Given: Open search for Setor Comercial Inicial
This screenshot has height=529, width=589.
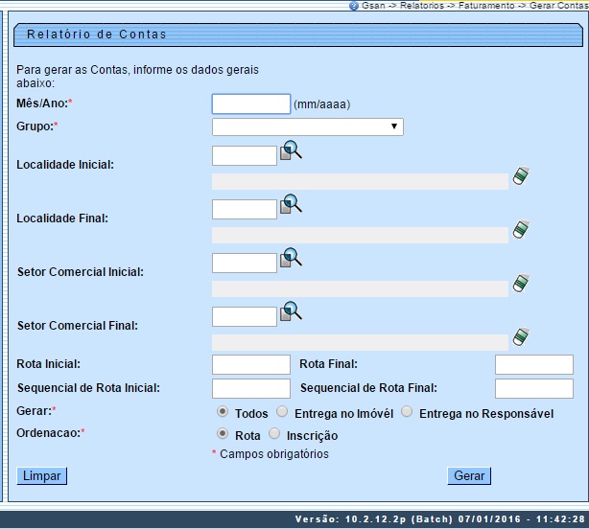Looking at the screenshot, I should pyautogui.click(x=291, y=258).
